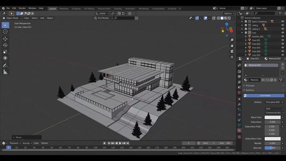Play animation in timeline controls
This screenshot has height=161, width=286.
coord(120,143)
